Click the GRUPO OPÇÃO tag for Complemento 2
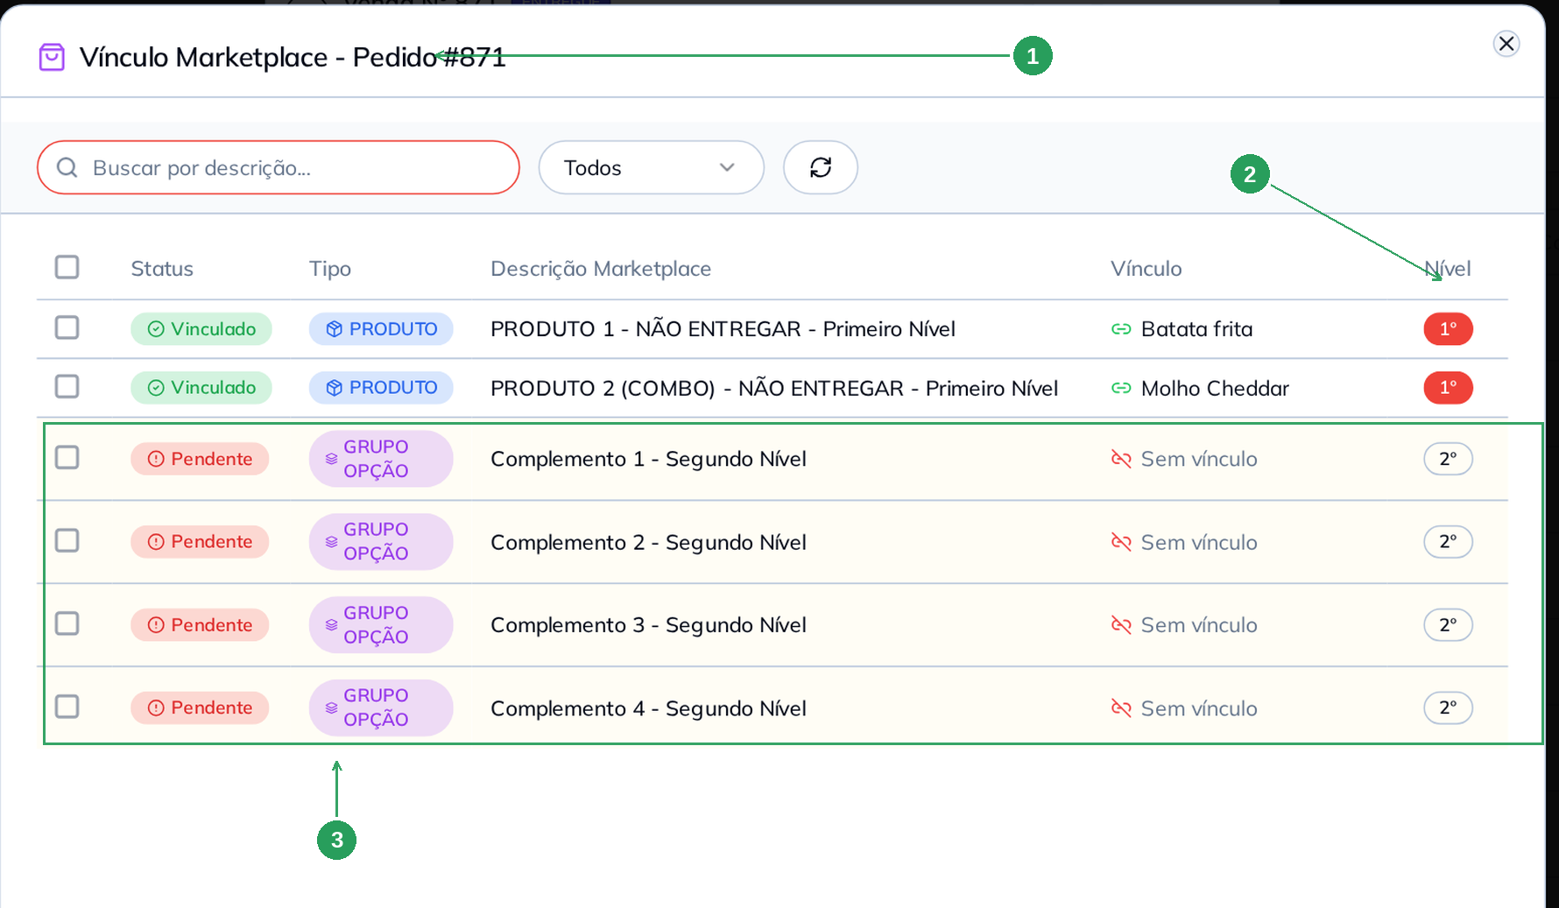Image resolution: width=1559 pixels, height=908 pixels. point(381,542)
